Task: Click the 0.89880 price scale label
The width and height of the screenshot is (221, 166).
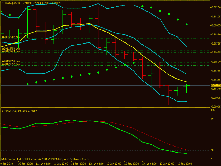Action: pyautogui.click(x=216, y=35)
